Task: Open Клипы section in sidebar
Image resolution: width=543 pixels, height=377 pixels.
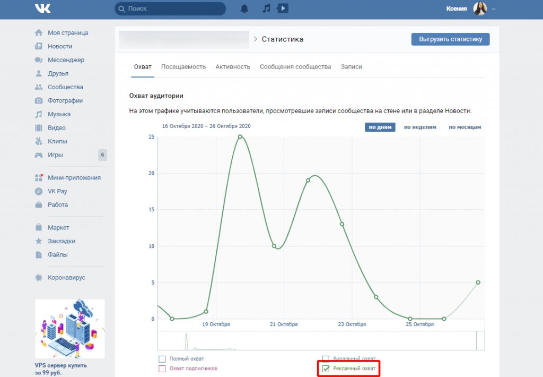Action: click(57, 141)
